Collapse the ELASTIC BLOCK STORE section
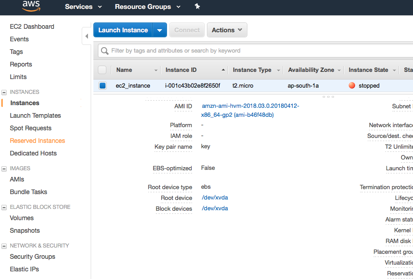The image size is (413, 279). coord(4,207)
